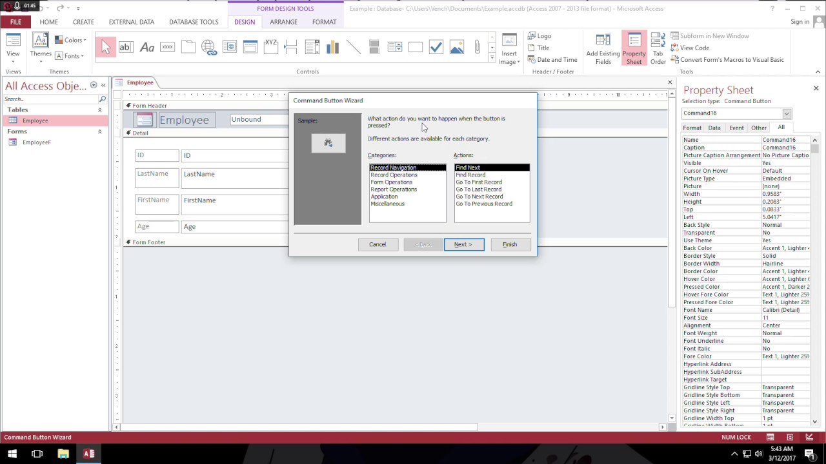
Task: Pick the Hyperlink (globe) control
Action: pyautogui.click(x=208, y=47)
